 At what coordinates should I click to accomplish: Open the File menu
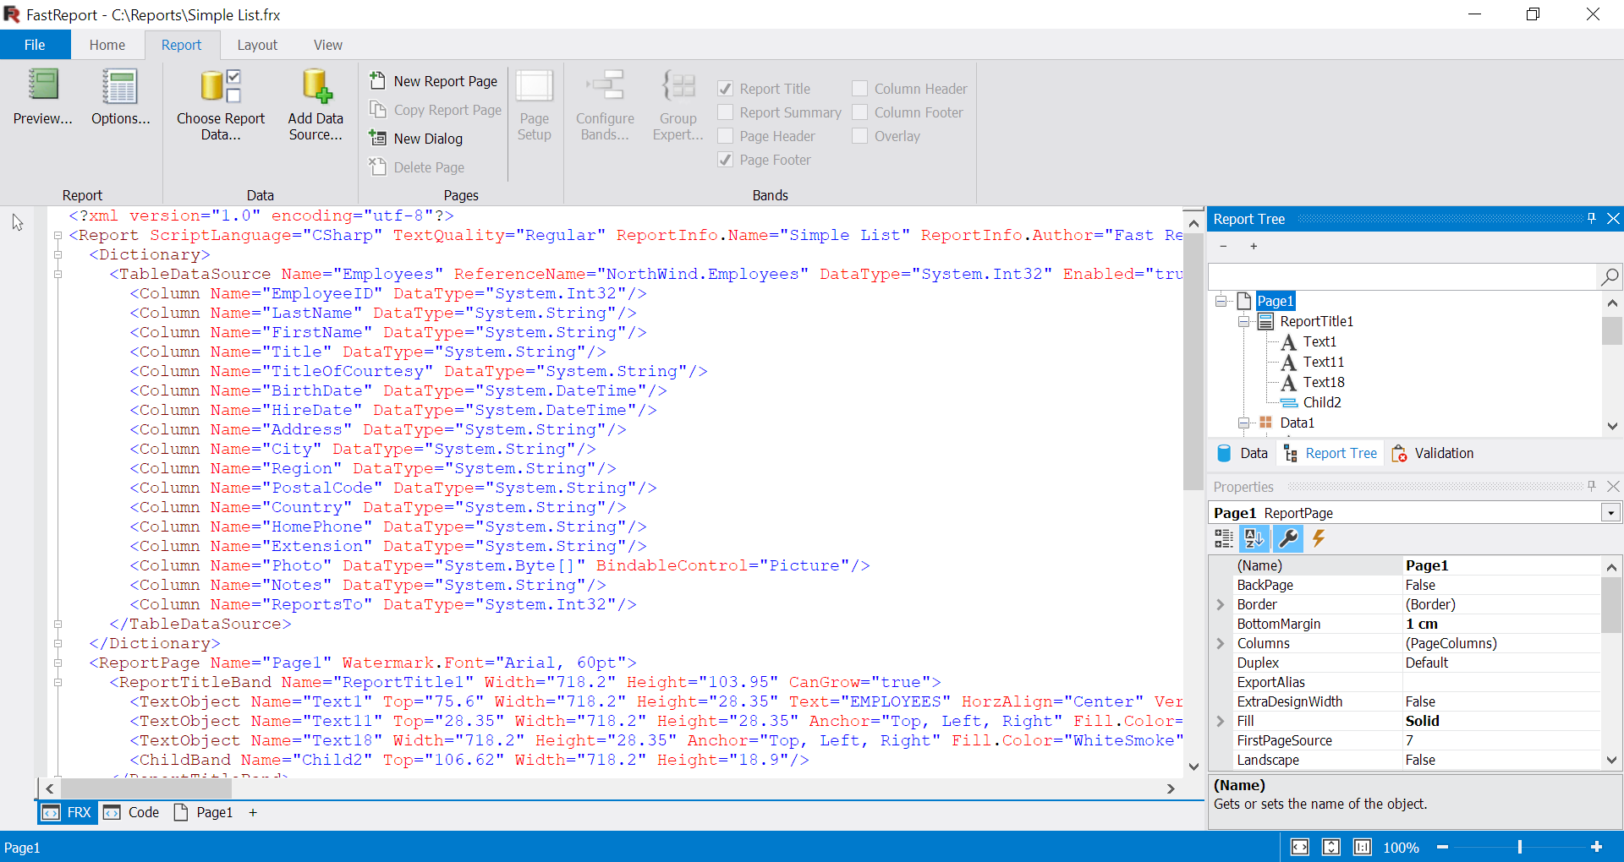35,45
